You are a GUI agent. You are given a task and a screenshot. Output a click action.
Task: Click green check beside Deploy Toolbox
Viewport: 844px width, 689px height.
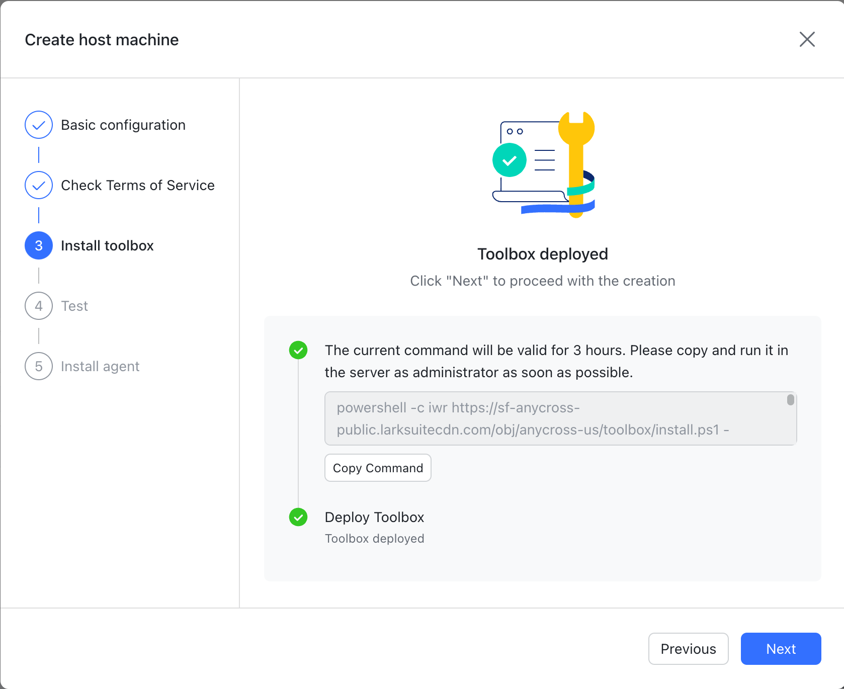[x=298, y=517]
